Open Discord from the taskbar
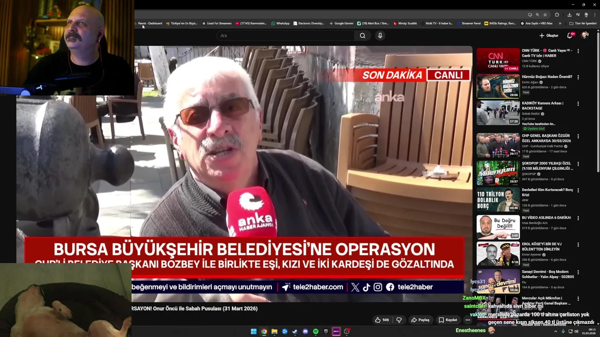 pyautogui.click(x=305, y=331)
